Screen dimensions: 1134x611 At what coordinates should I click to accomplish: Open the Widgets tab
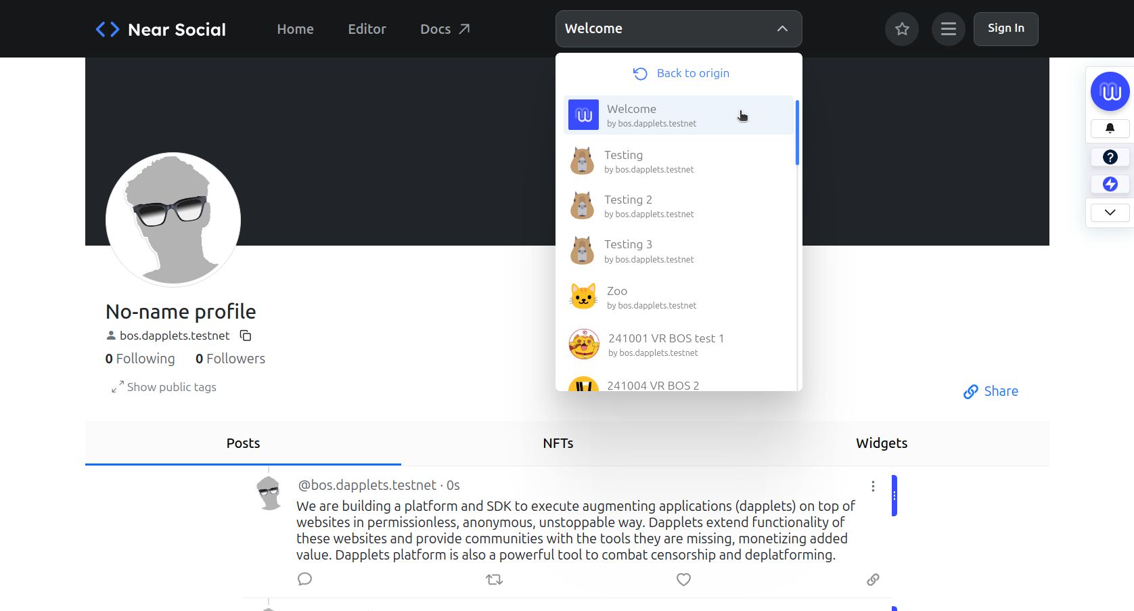(x=882, y=443)
